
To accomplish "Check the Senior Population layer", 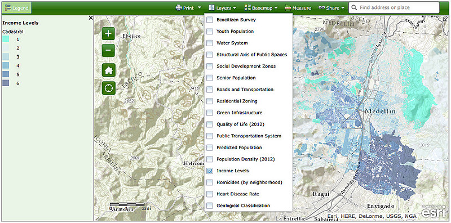I will 210,78.
